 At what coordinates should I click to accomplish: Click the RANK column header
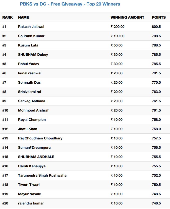[8, 17]
